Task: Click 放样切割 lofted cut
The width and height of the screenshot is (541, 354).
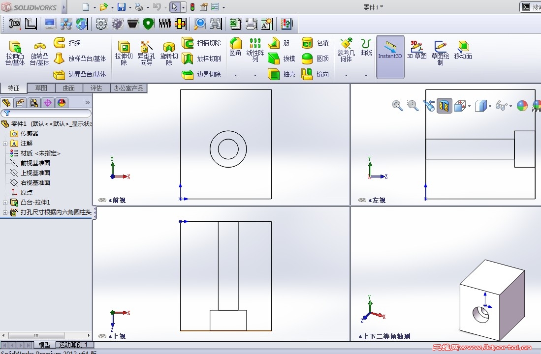Action: (201, 58)
